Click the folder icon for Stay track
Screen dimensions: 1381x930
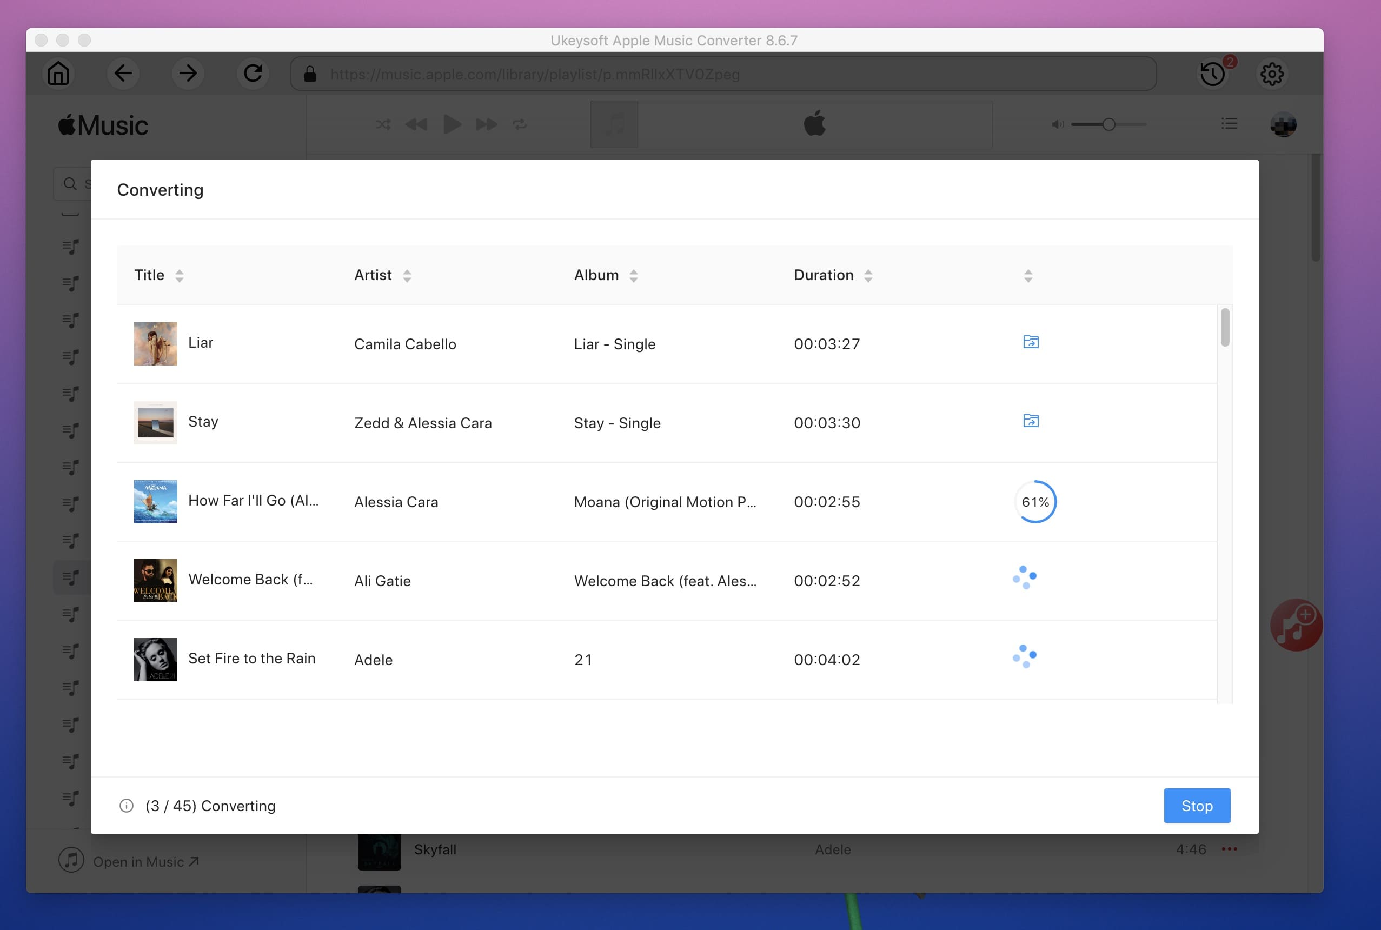click(1030, 420)
